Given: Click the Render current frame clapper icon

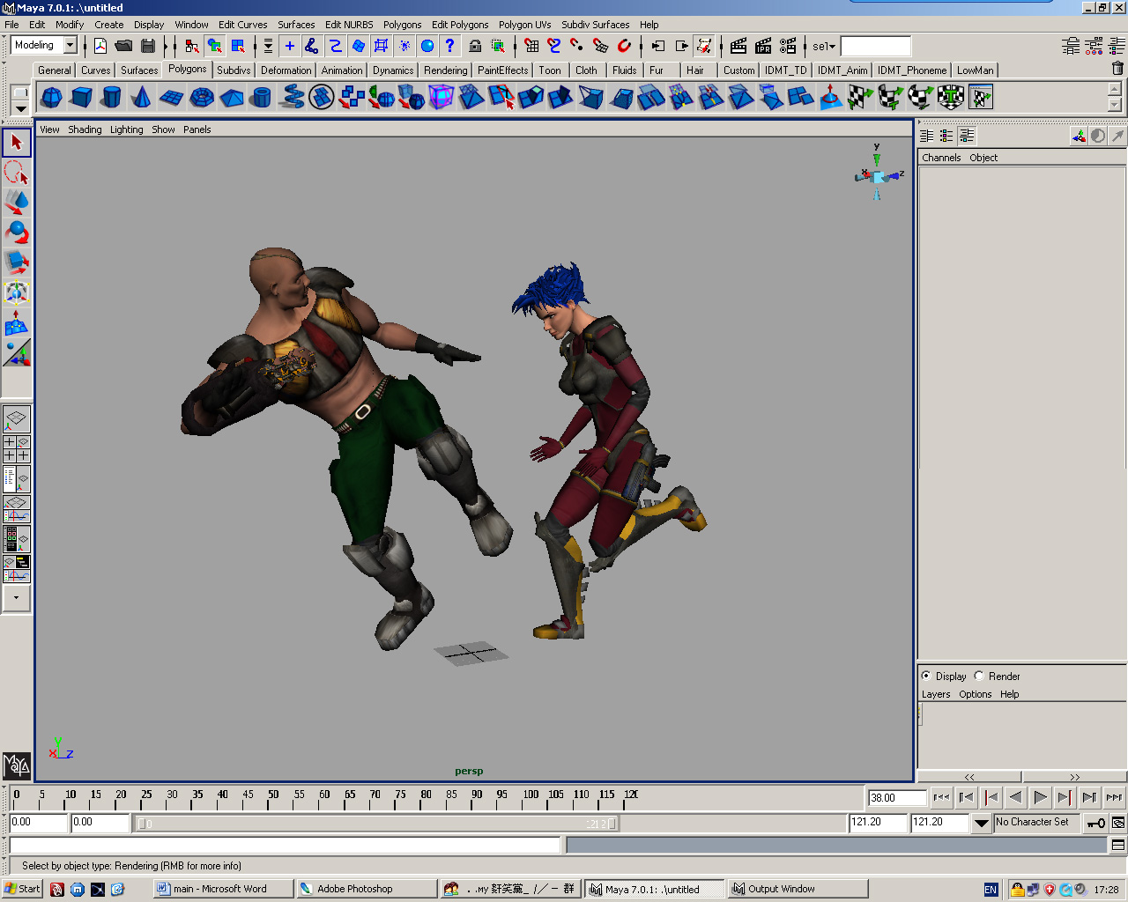Looking at the screenshot, I should (x=738, y=46).
